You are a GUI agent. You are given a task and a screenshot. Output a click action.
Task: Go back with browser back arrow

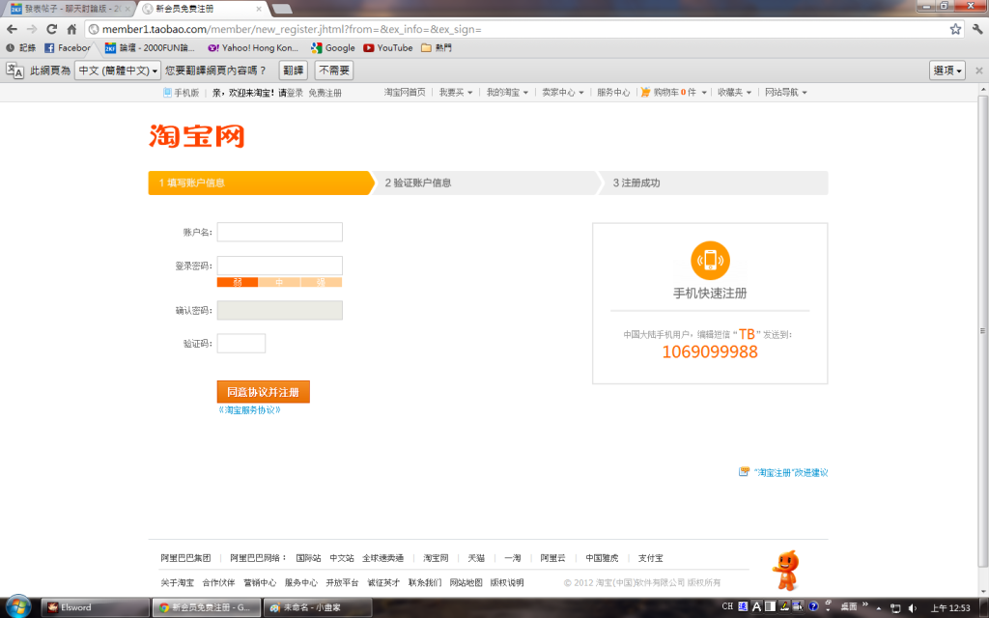pos(12,29)
